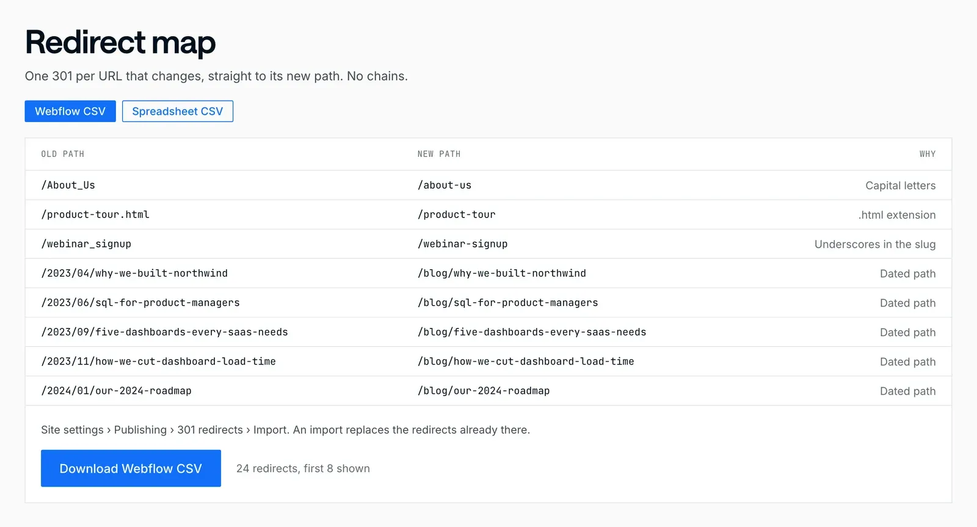Click the Redirect map heading
This screenshot has height=527, width=977.
[x=120, y=42]
